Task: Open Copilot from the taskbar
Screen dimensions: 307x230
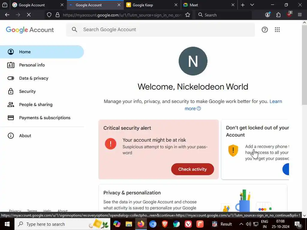Action: (117, 224)
